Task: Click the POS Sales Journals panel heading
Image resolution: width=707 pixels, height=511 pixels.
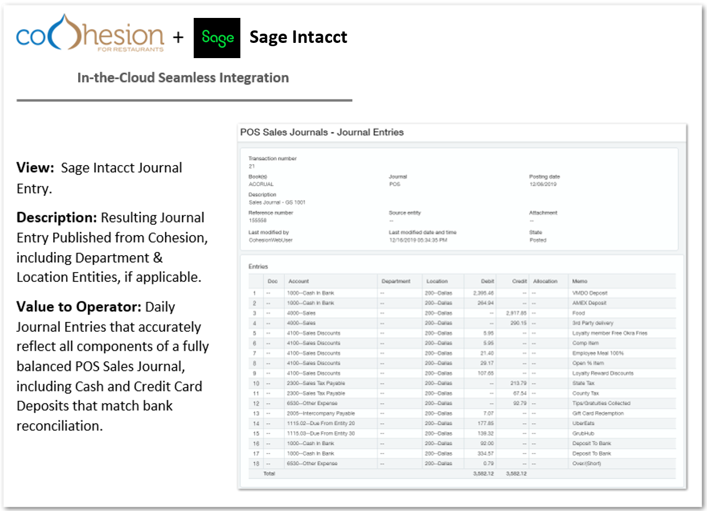Action: tap(322, 133)
